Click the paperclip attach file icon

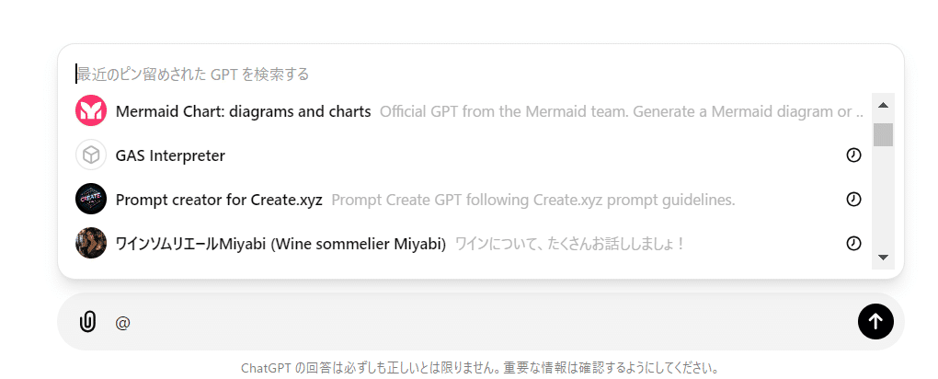click(x=87, y=322)
